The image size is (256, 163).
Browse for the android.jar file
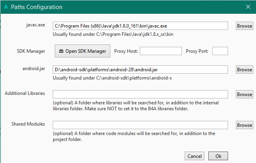pyautogui.click(x=244, y=70)
